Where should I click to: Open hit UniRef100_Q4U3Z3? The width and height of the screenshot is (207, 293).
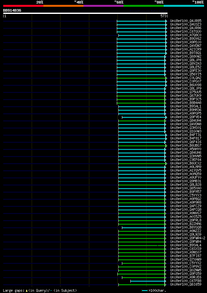(186, 25)
